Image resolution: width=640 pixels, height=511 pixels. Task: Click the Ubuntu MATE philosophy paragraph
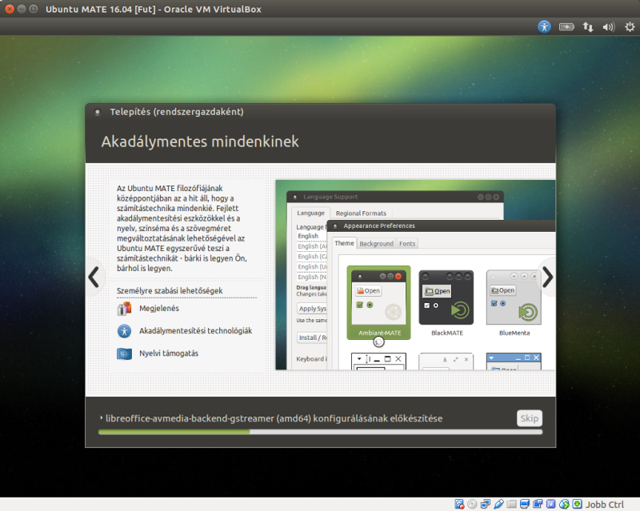click(x=182, y=228)
